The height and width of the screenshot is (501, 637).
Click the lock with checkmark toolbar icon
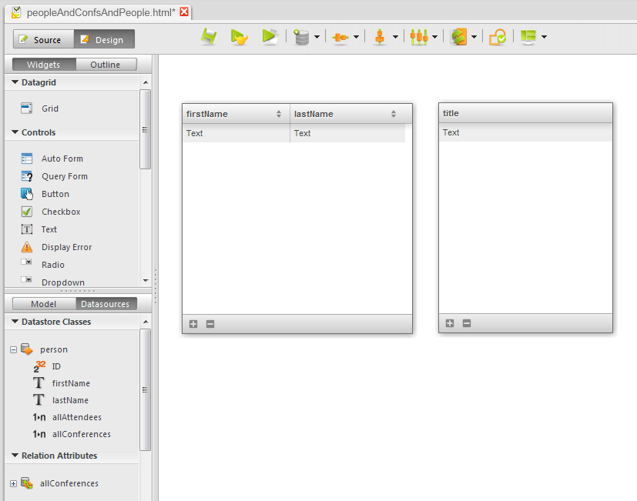pos(498,37)
